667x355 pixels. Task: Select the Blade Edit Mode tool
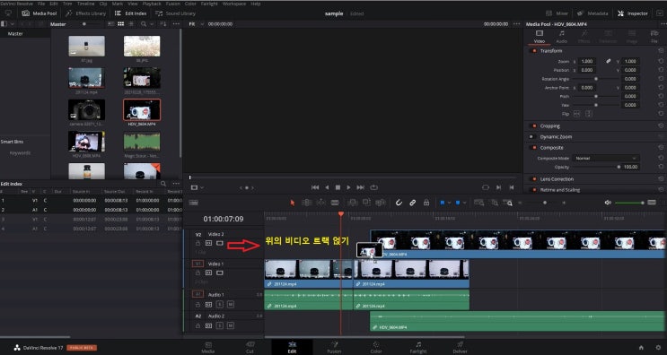coord(335,203)
